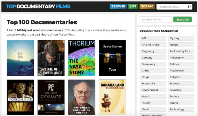Open the Browse menu button
The image size is (198, 116).
pyautogui.click(x=118, y=6)
